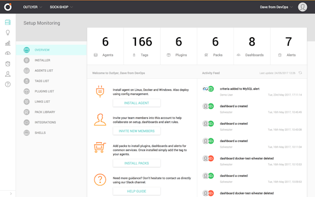Click the Overview round icon
This screenshot has width=315, height=197.
pyautogui.click(x=27, y=50)
